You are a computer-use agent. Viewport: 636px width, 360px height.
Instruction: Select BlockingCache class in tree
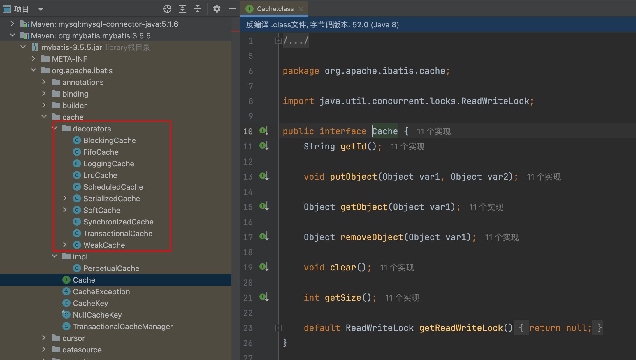click(x=110, y=140)
